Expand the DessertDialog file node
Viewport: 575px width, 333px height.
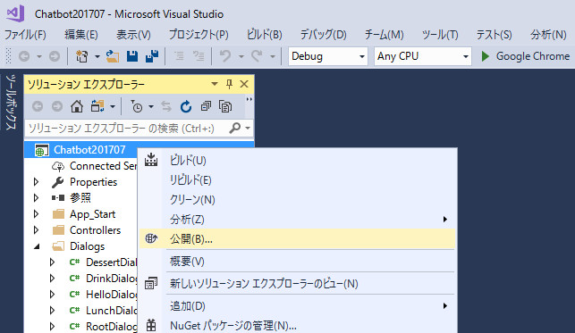tap(52, 262)
